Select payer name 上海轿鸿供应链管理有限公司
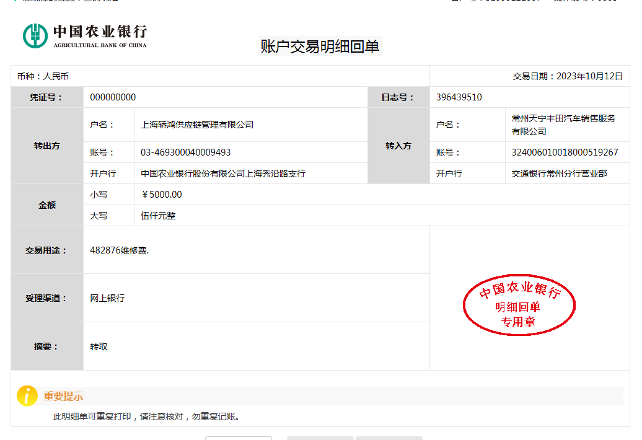Image resolution: width=642 pixels, height=440 pixels. (x=197, y=125)
